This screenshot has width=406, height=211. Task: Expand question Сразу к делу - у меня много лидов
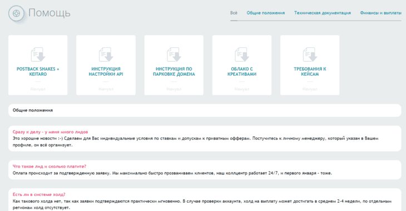pyautogui.click(x=50, y=132)
